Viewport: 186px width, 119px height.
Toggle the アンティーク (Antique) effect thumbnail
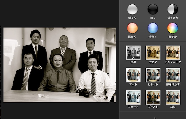click(x=173, y=53)
